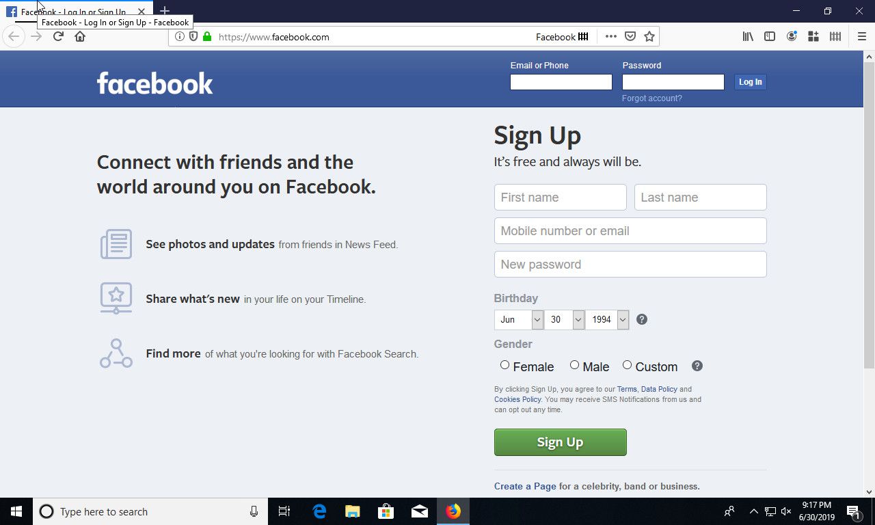Click the Last name field
875x525 pixels.
pos(701,197)
